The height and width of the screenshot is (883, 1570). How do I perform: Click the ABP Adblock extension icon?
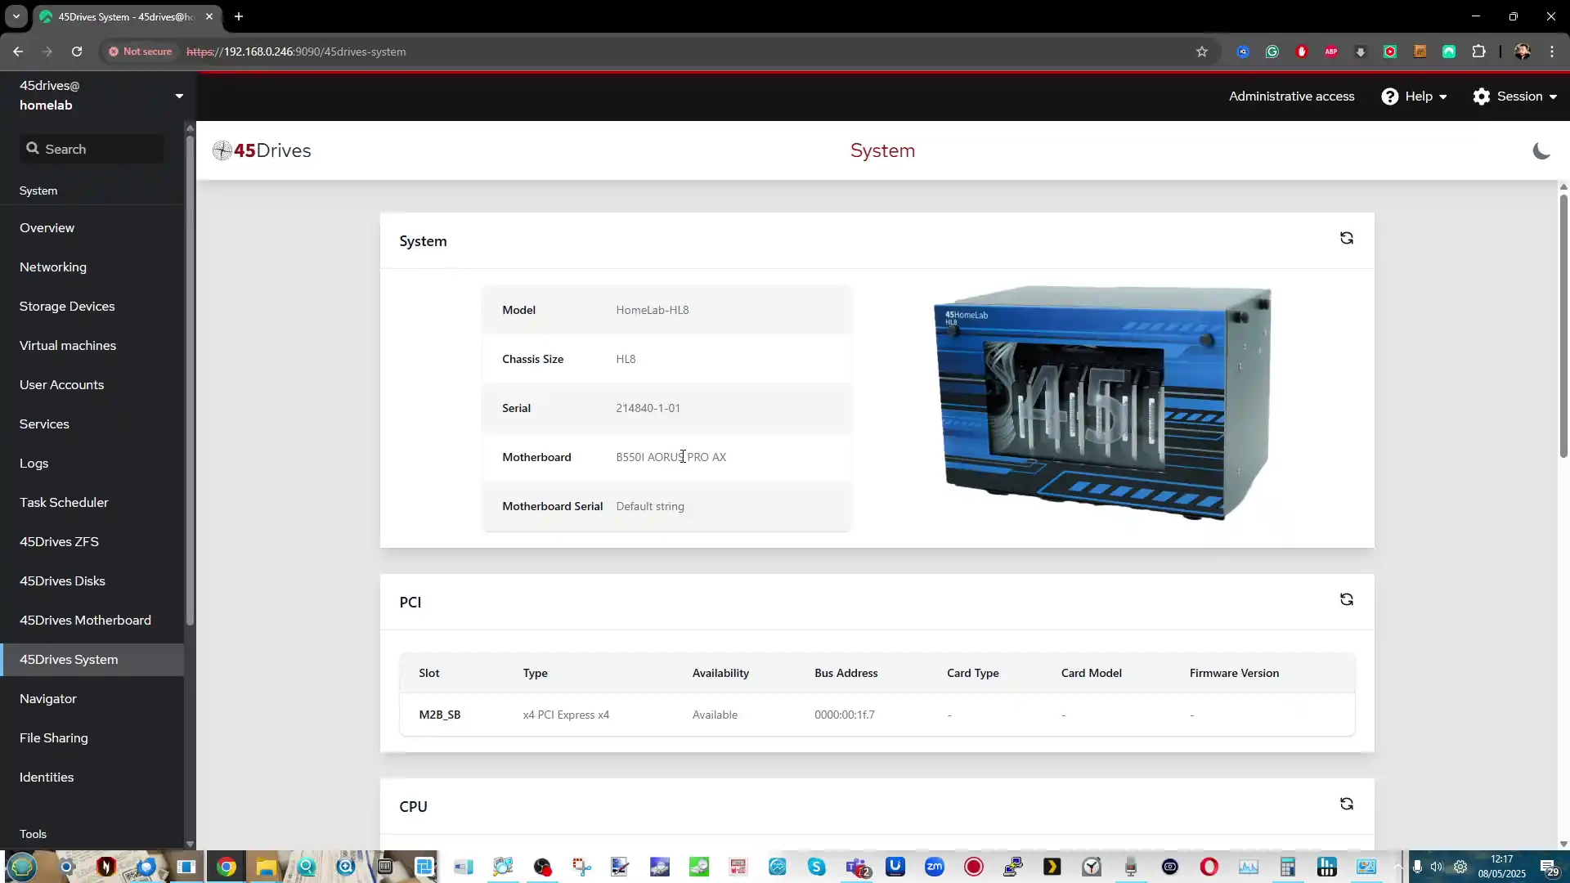tap(1331, 52)
